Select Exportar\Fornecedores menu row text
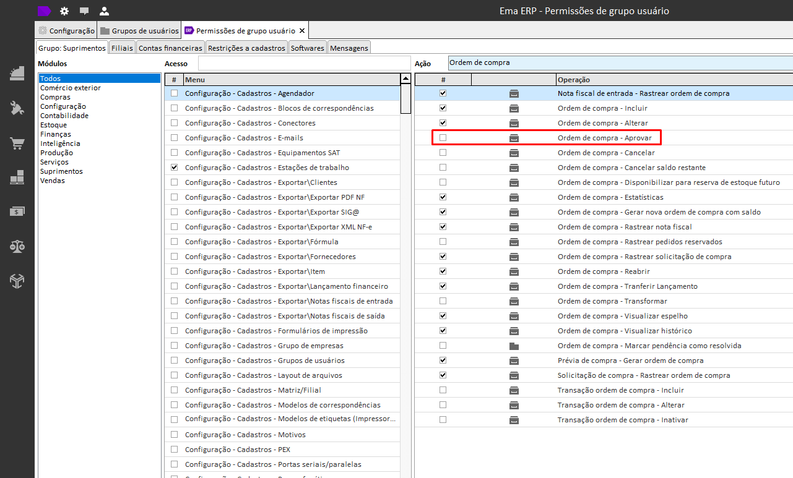Image resolution: width=793 pixels, height=478 pixels. (271, 257)
